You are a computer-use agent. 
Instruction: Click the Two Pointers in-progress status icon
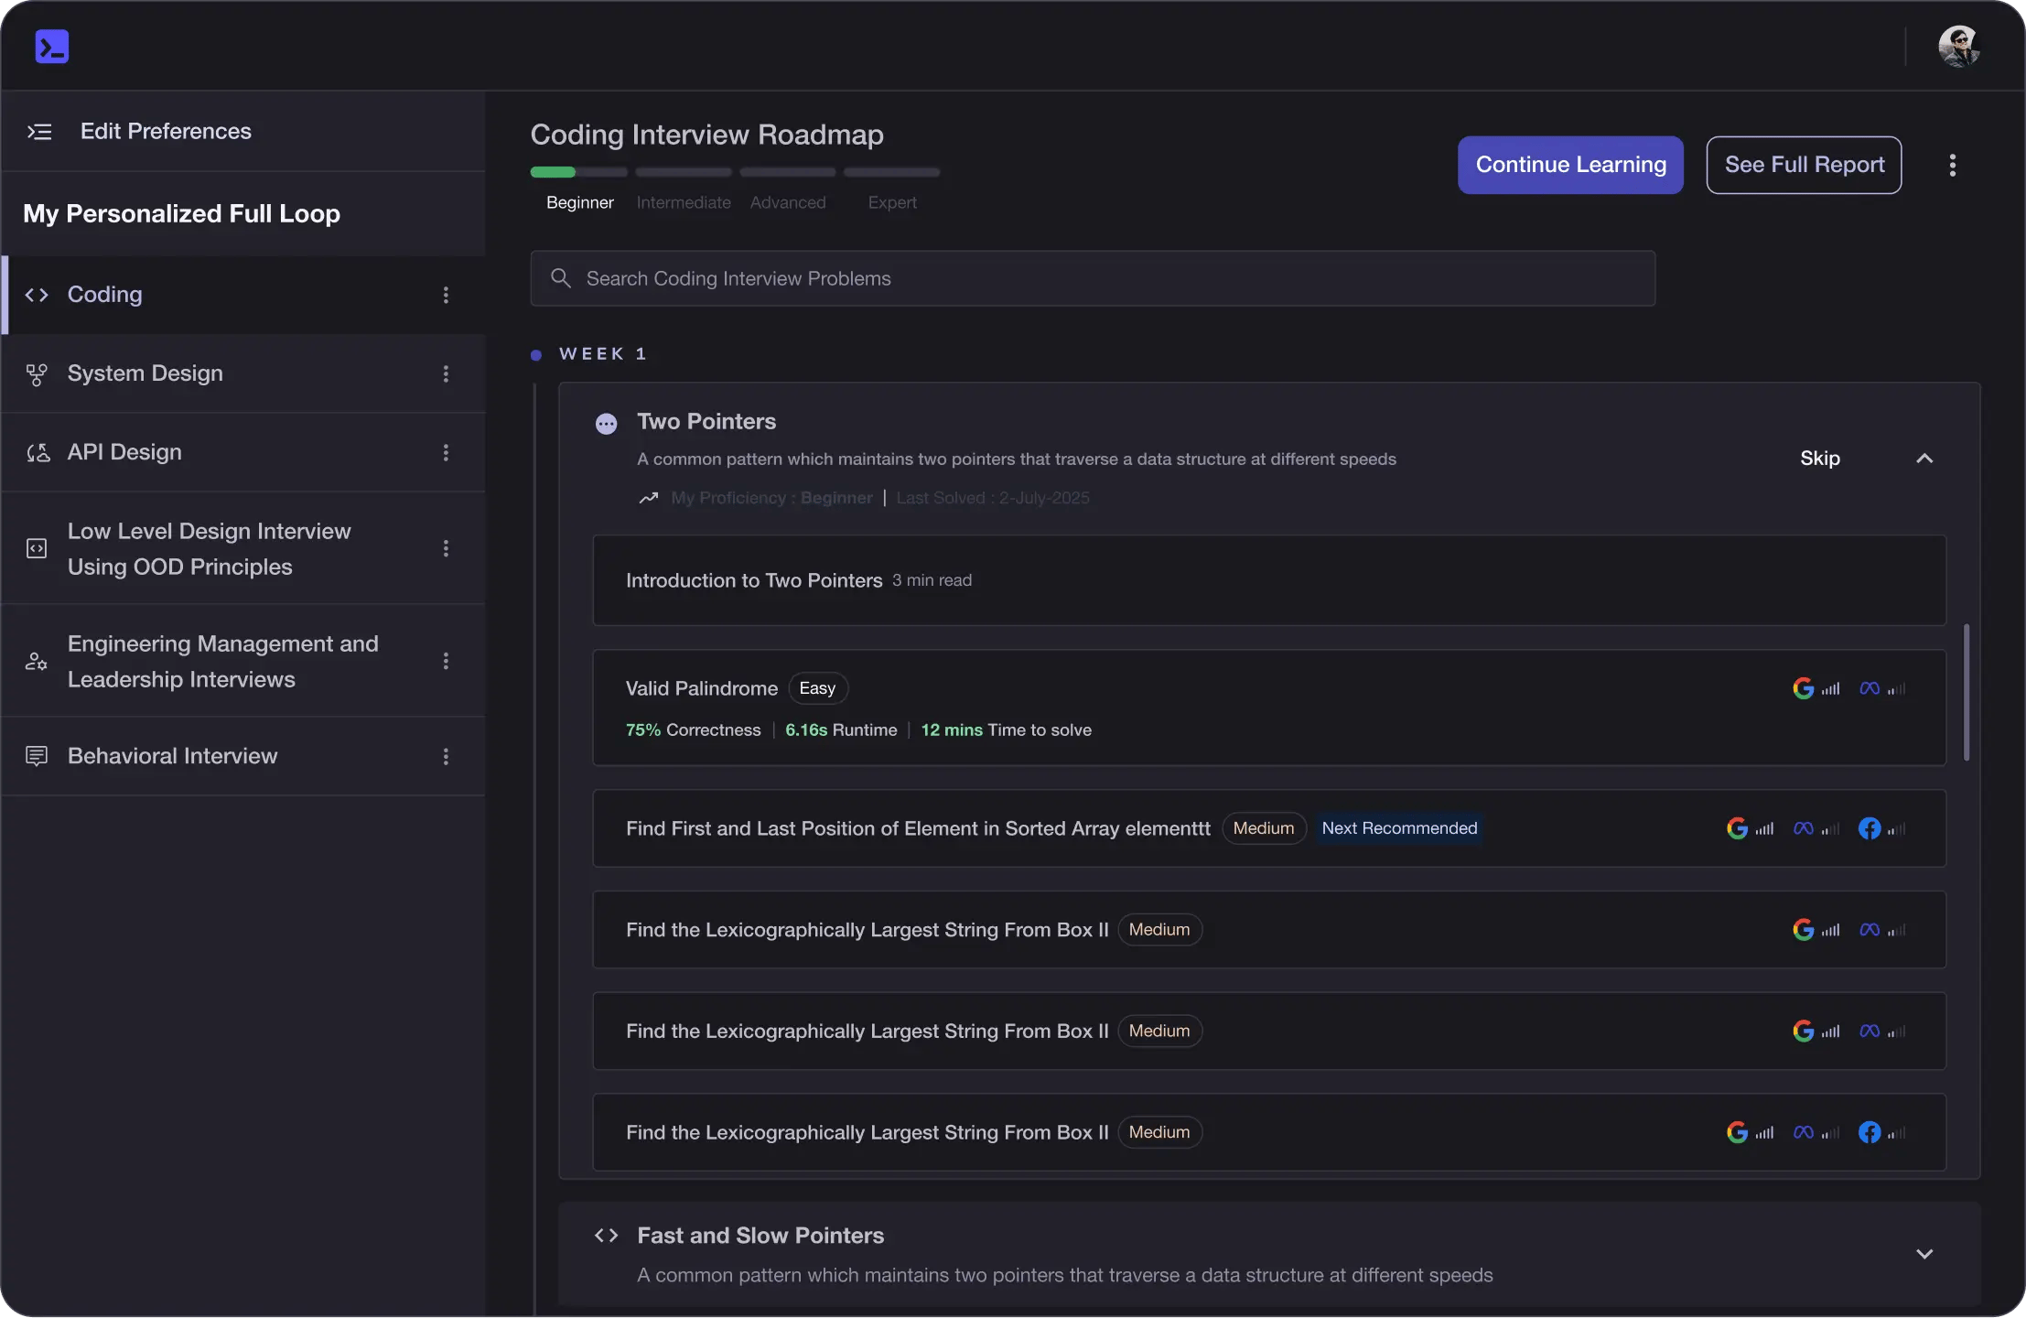(606, 424)
